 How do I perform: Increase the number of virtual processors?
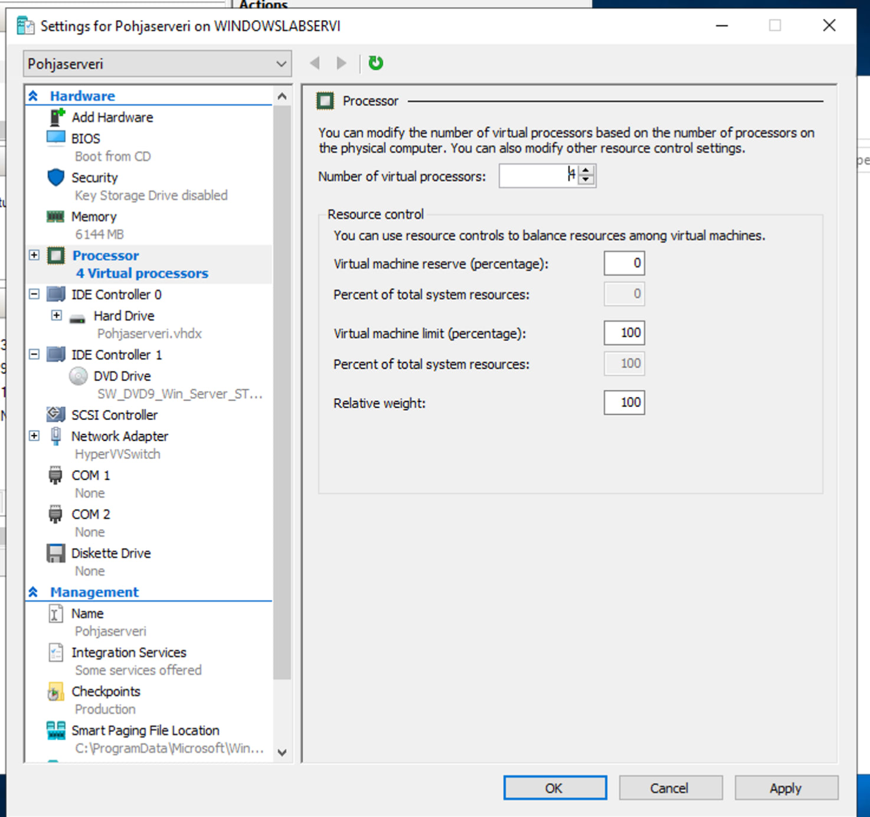coord(586,171)
